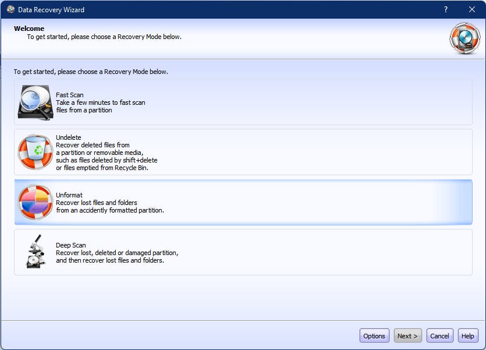Image resolution: width=486 pixels, height=350 pixels.
Task: Click the Undelete recycle bin lifebuoy icon
Action: coord(36,152)
